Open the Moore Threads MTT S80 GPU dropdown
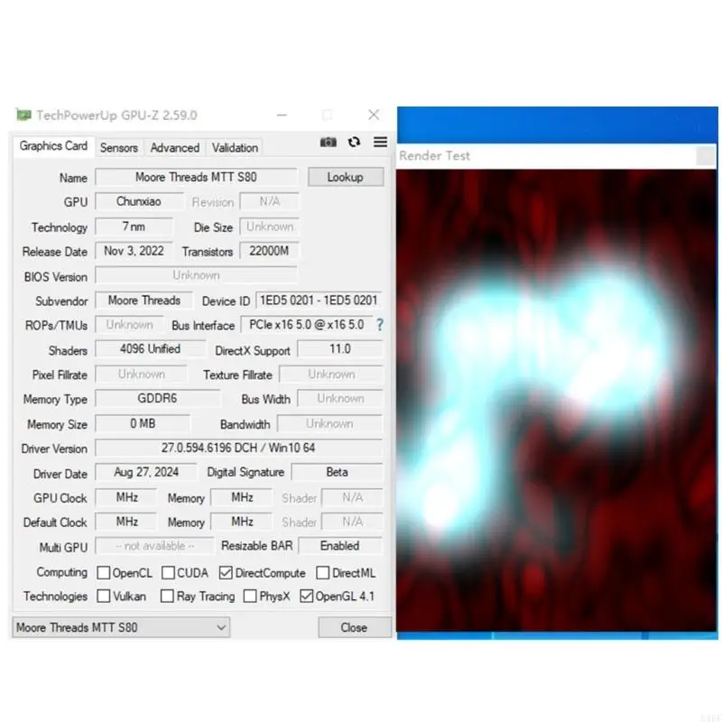Viewport: 722px width, 722px height. (x=121, y=627)
